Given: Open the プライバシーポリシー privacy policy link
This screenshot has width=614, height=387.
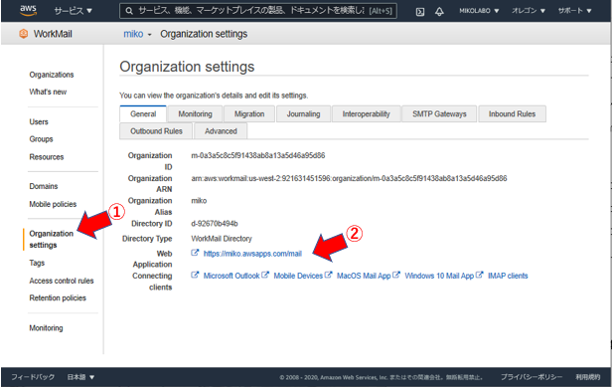Looking at the screenshot, I should click(x=532, y=377).
